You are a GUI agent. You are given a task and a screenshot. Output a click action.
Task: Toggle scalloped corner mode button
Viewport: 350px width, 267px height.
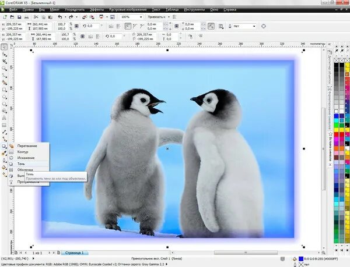(135, 26)
